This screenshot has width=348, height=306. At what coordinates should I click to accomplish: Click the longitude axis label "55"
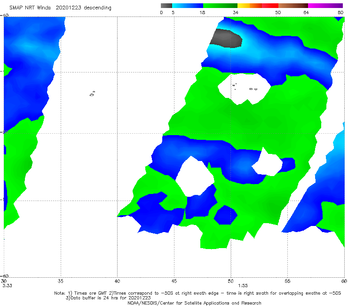click(x=287, y=281)
